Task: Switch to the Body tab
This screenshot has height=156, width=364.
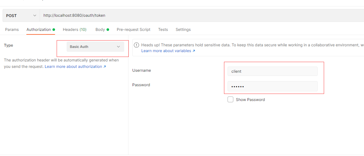Action: [100, 30]
